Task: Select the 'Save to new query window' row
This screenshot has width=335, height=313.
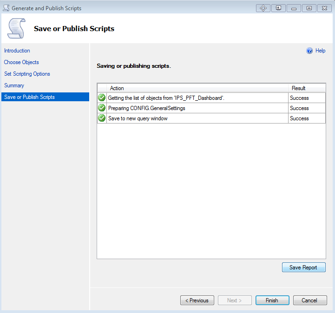Action: [211, 118]
